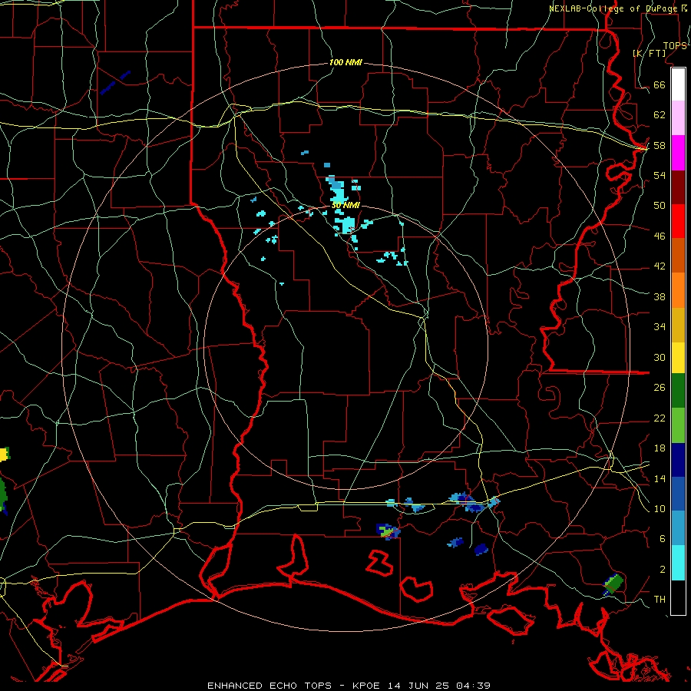The width and height of the screenshot is (691, 691).
Task: Click the dark maroon legend swatch
Action: click(x=678, y=187)
